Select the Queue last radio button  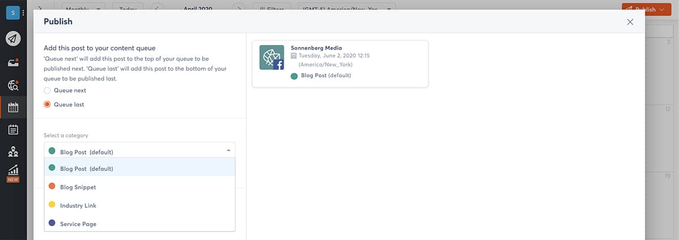click(x=48, y=104)
